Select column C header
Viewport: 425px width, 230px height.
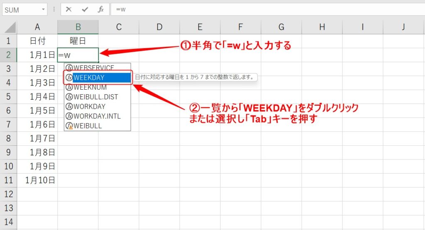119,27
